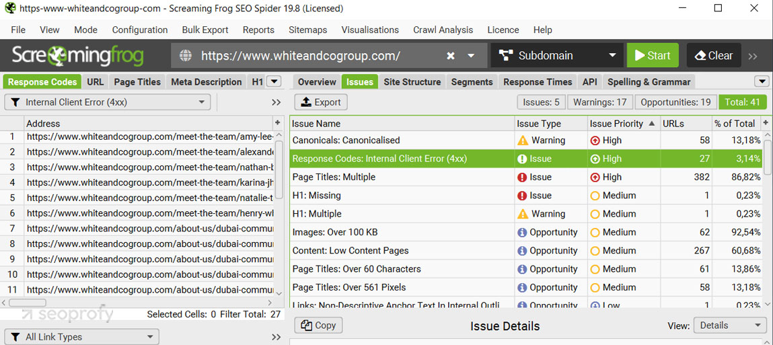
Task: Start the crawl with the Start button
Action: click(x=653, y=56)
